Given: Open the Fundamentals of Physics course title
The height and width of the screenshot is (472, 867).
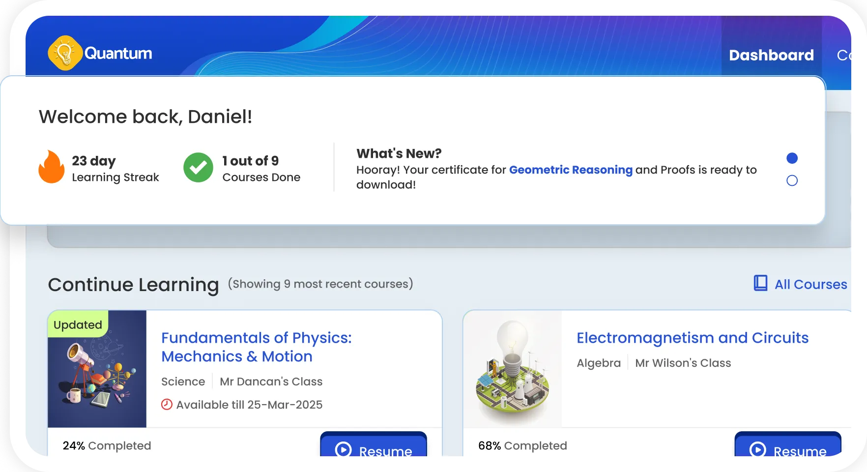Looking at the screenshot, I should (257, 347).
